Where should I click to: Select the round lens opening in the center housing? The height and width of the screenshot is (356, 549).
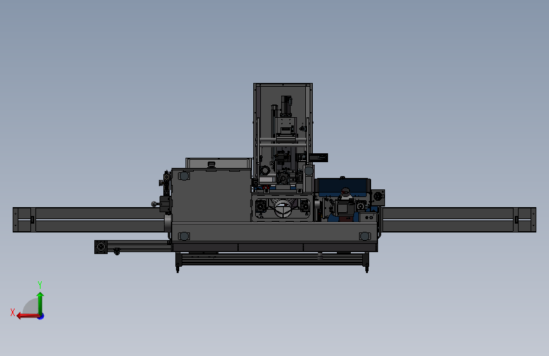282,208
